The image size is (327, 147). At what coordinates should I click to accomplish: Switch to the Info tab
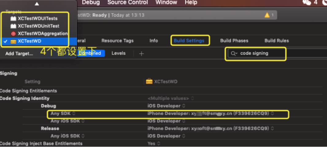[154, 41]
